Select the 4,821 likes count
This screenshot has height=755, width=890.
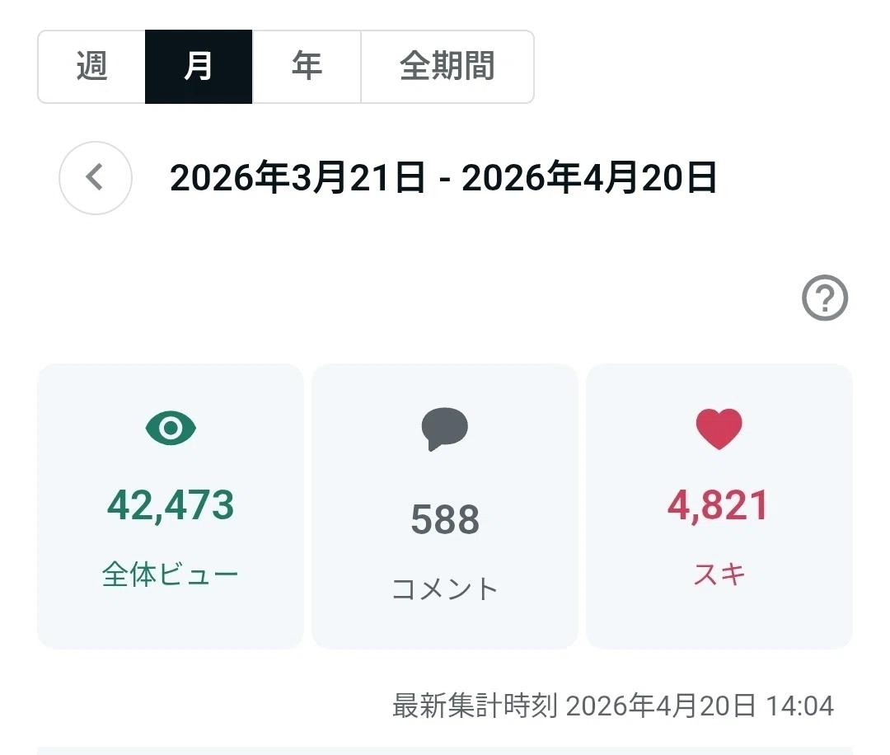719,504
